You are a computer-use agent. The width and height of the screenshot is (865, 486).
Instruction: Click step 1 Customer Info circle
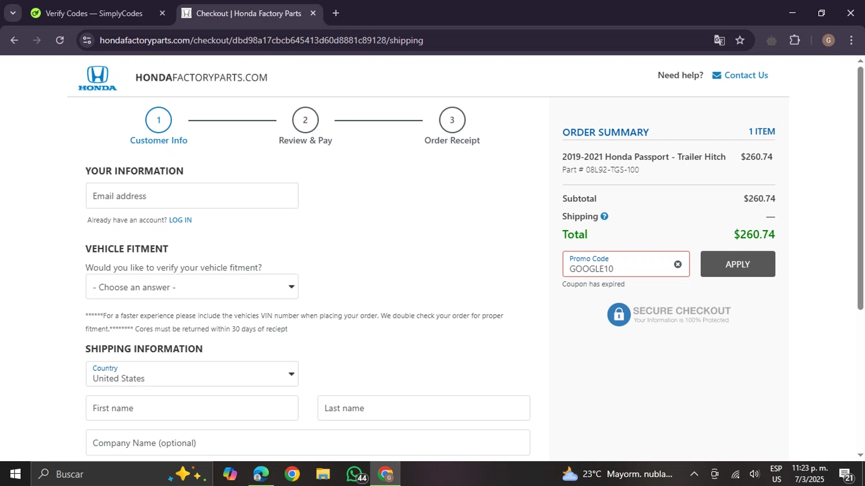159,120
